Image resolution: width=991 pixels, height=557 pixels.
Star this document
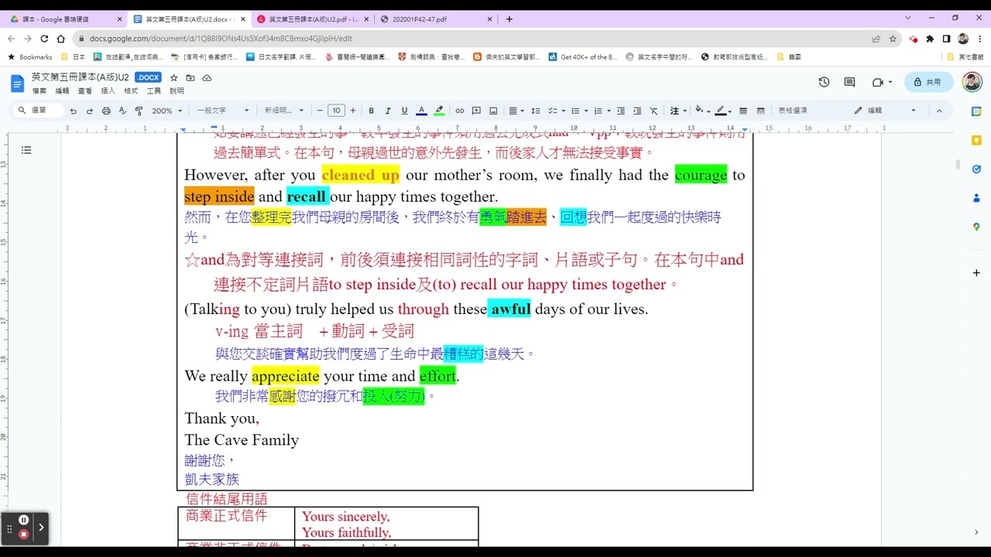pyautogui.click(x=173, y=77)
